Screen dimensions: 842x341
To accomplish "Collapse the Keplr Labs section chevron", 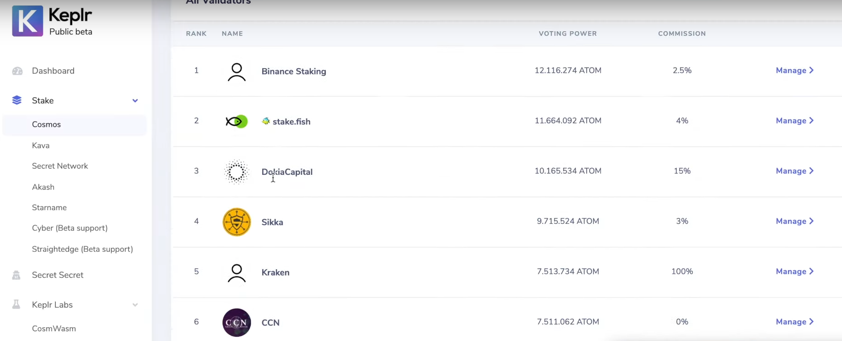I will [135, 305].
